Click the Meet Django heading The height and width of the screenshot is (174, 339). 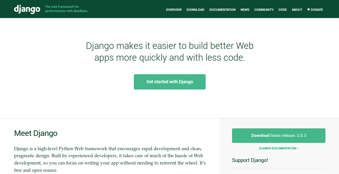pos(36,133)
